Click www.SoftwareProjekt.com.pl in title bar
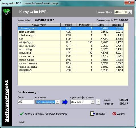Screen dimensions: 136x128 click(42, 3)
